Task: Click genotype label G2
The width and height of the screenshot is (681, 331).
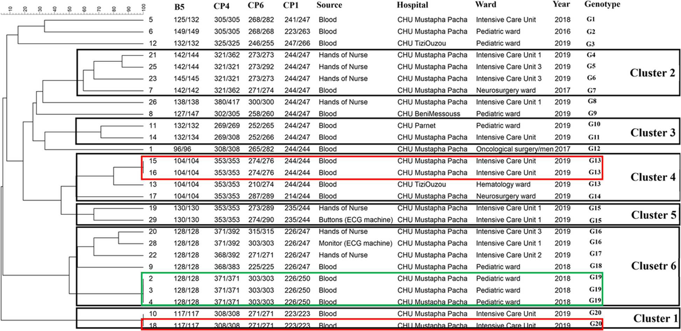Action: point(591,32)
